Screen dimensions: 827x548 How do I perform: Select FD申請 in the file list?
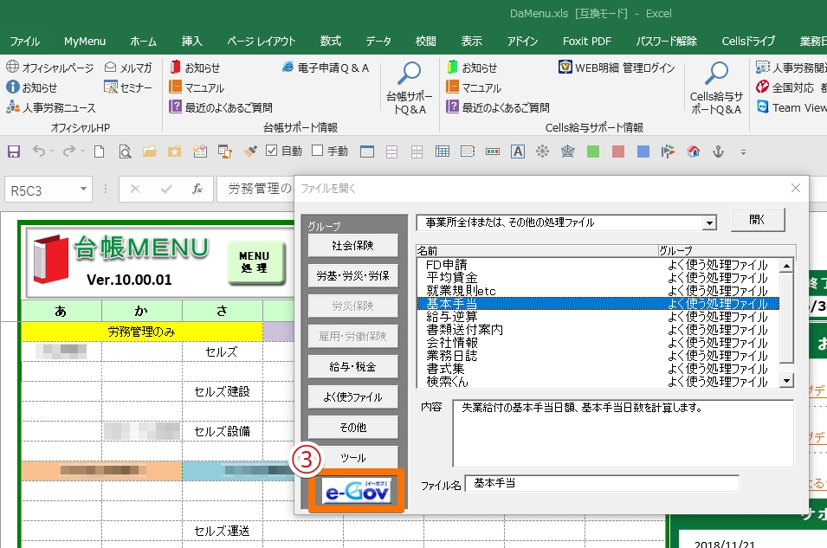[x=598, y=265]
